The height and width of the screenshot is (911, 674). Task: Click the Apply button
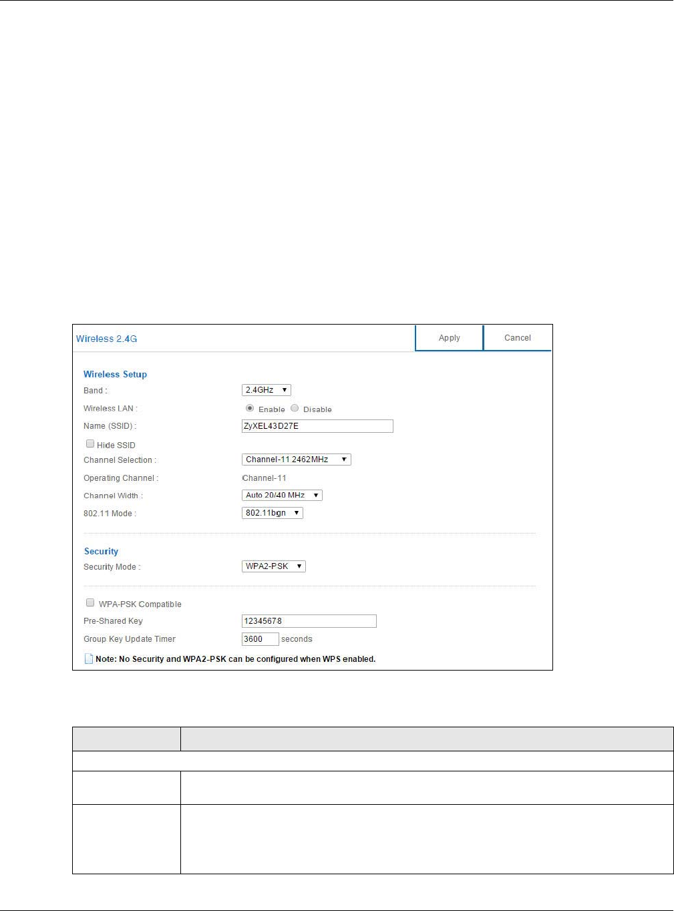[x=449, y=338]
